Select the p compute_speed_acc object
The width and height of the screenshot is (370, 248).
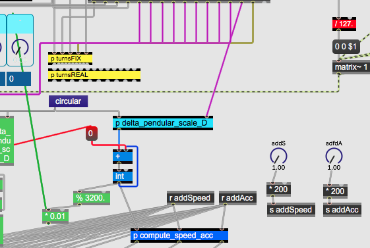point(179,236)
